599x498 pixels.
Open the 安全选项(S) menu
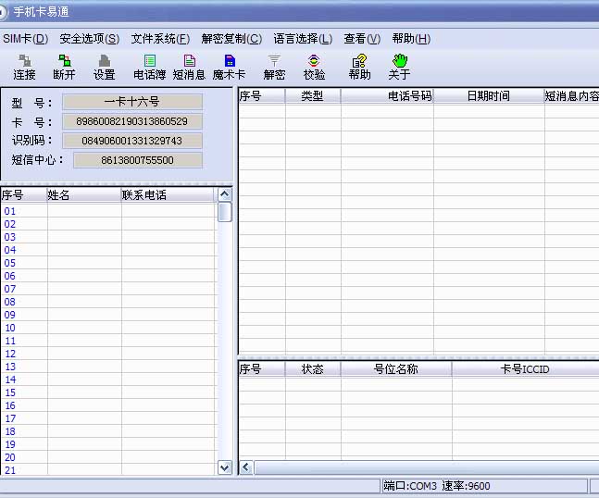tap(90, 39)
